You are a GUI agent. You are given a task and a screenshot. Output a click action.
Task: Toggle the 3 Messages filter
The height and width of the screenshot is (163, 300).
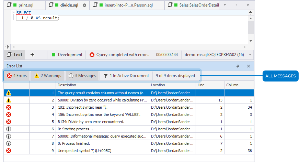coord(82,76)
